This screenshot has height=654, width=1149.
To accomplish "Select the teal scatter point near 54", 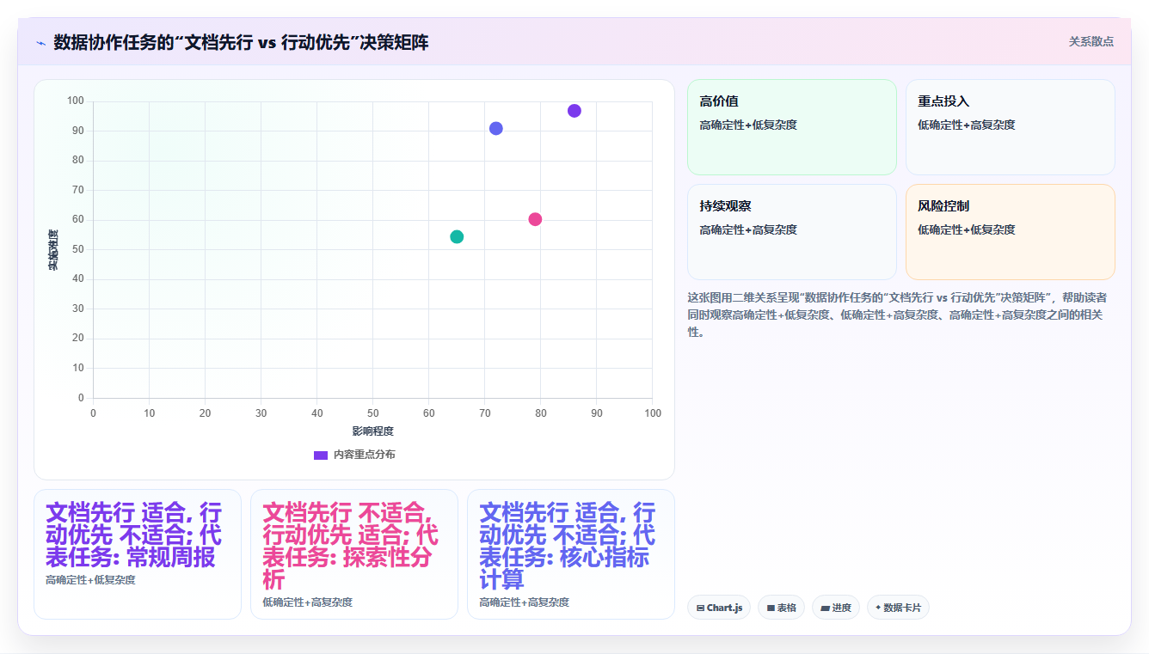I will click(457, 237).
